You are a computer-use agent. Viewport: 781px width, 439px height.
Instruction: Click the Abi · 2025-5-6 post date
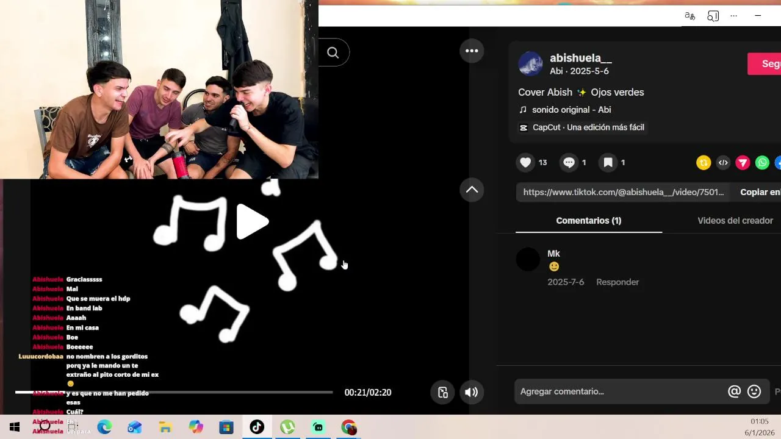coord(579,71)
